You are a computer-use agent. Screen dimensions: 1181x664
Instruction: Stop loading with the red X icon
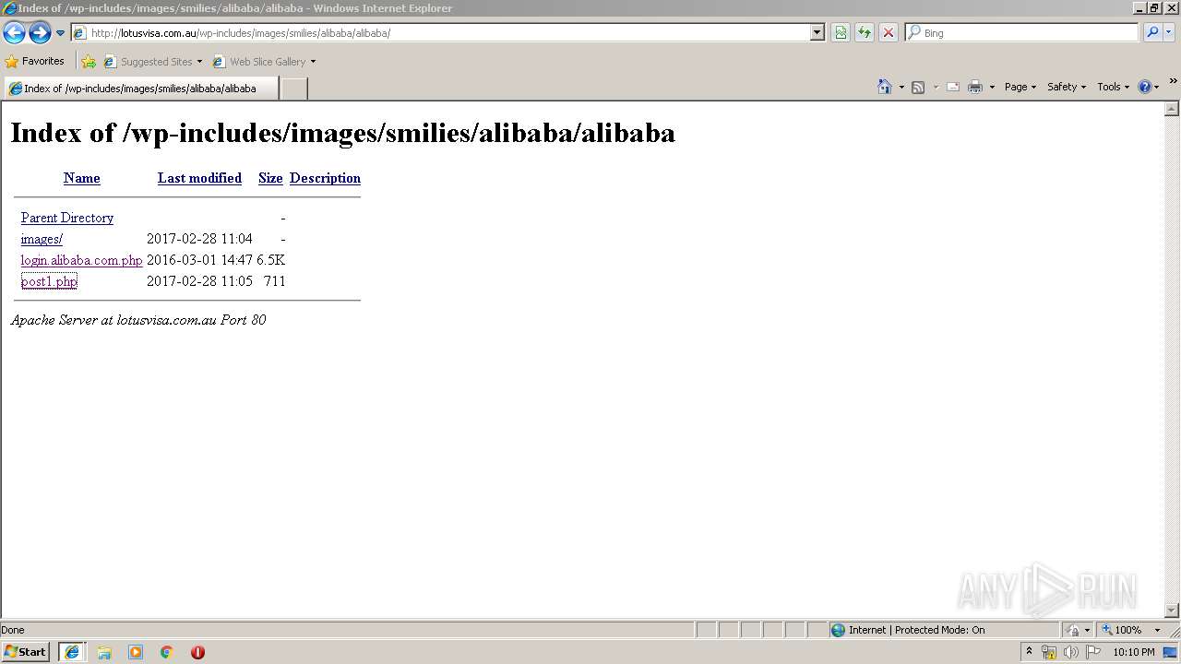click(889, 33)
